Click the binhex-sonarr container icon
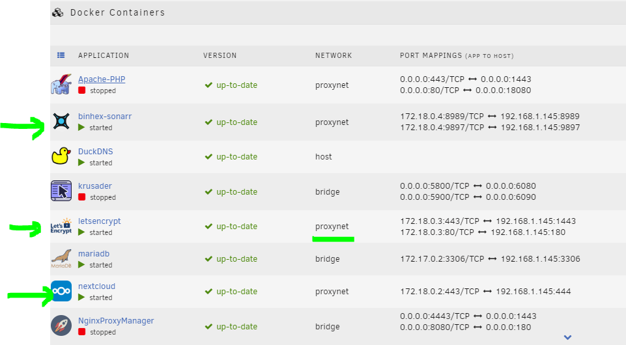 (61, 120)
